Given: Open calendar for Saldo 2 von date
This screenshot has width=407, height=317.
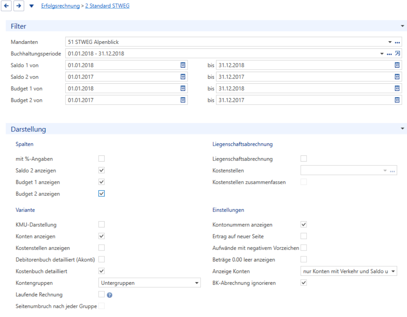Looking at the screenshot, I should pos(183,77).
